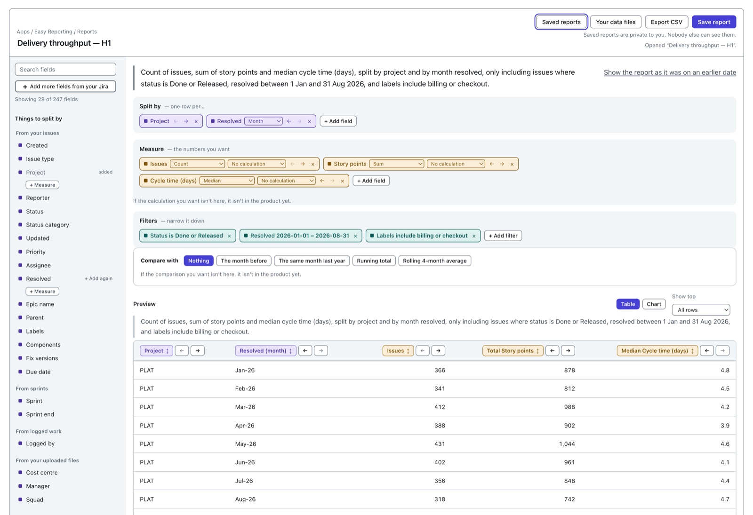Move Issues column right in preview
The height and width of the screenshot is (515, 753).
point(439,351)
